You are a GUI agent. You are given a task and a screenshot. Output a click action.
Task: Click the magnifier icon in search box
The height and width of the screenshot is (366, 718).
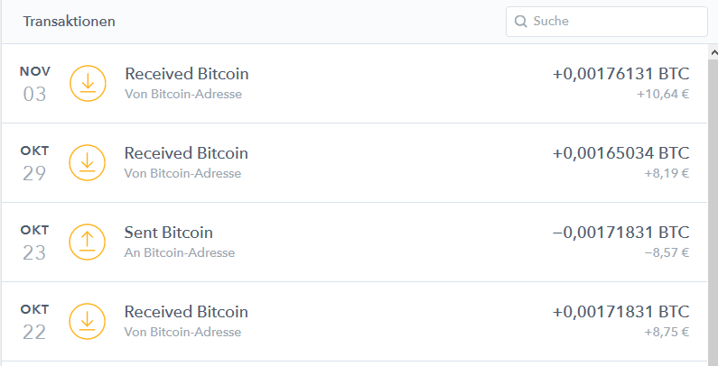coord(520,22)
